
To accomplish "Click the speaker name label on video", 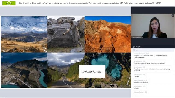I will [138, 37].
